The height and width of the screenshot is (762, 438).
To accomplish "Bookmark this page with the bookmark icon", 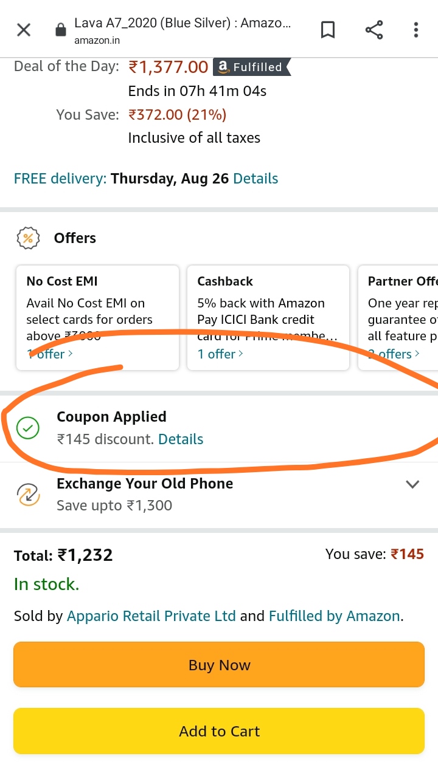I will coord(328,30).
